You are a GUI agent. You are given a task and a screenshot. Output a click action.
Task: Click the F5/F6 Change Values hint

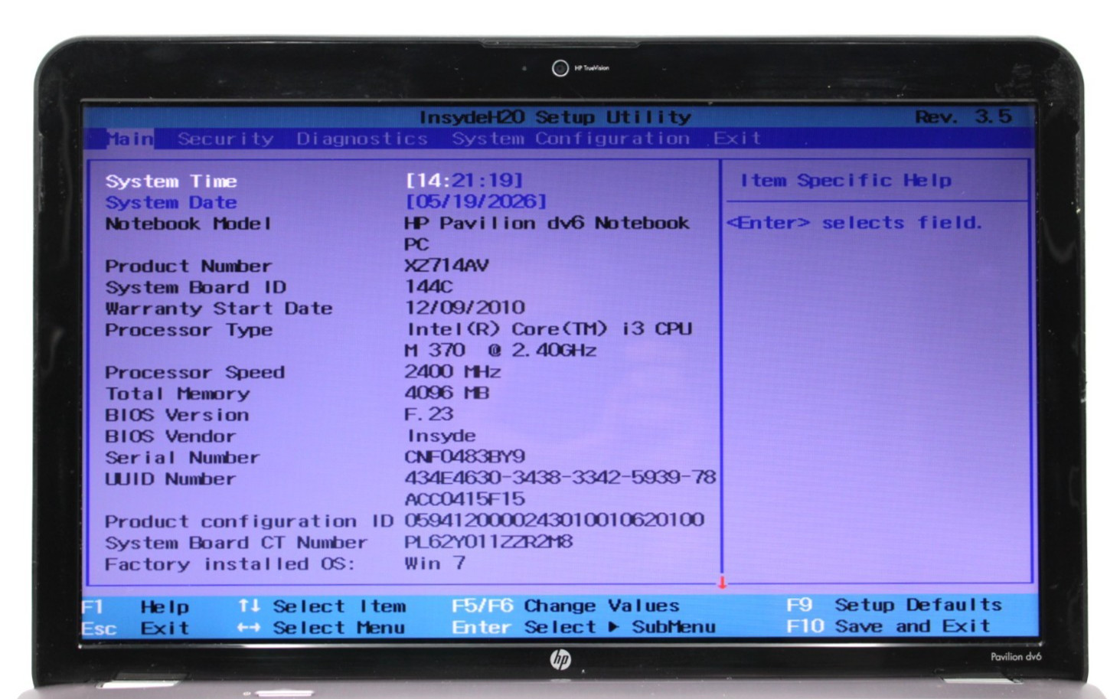pos(566,606)
